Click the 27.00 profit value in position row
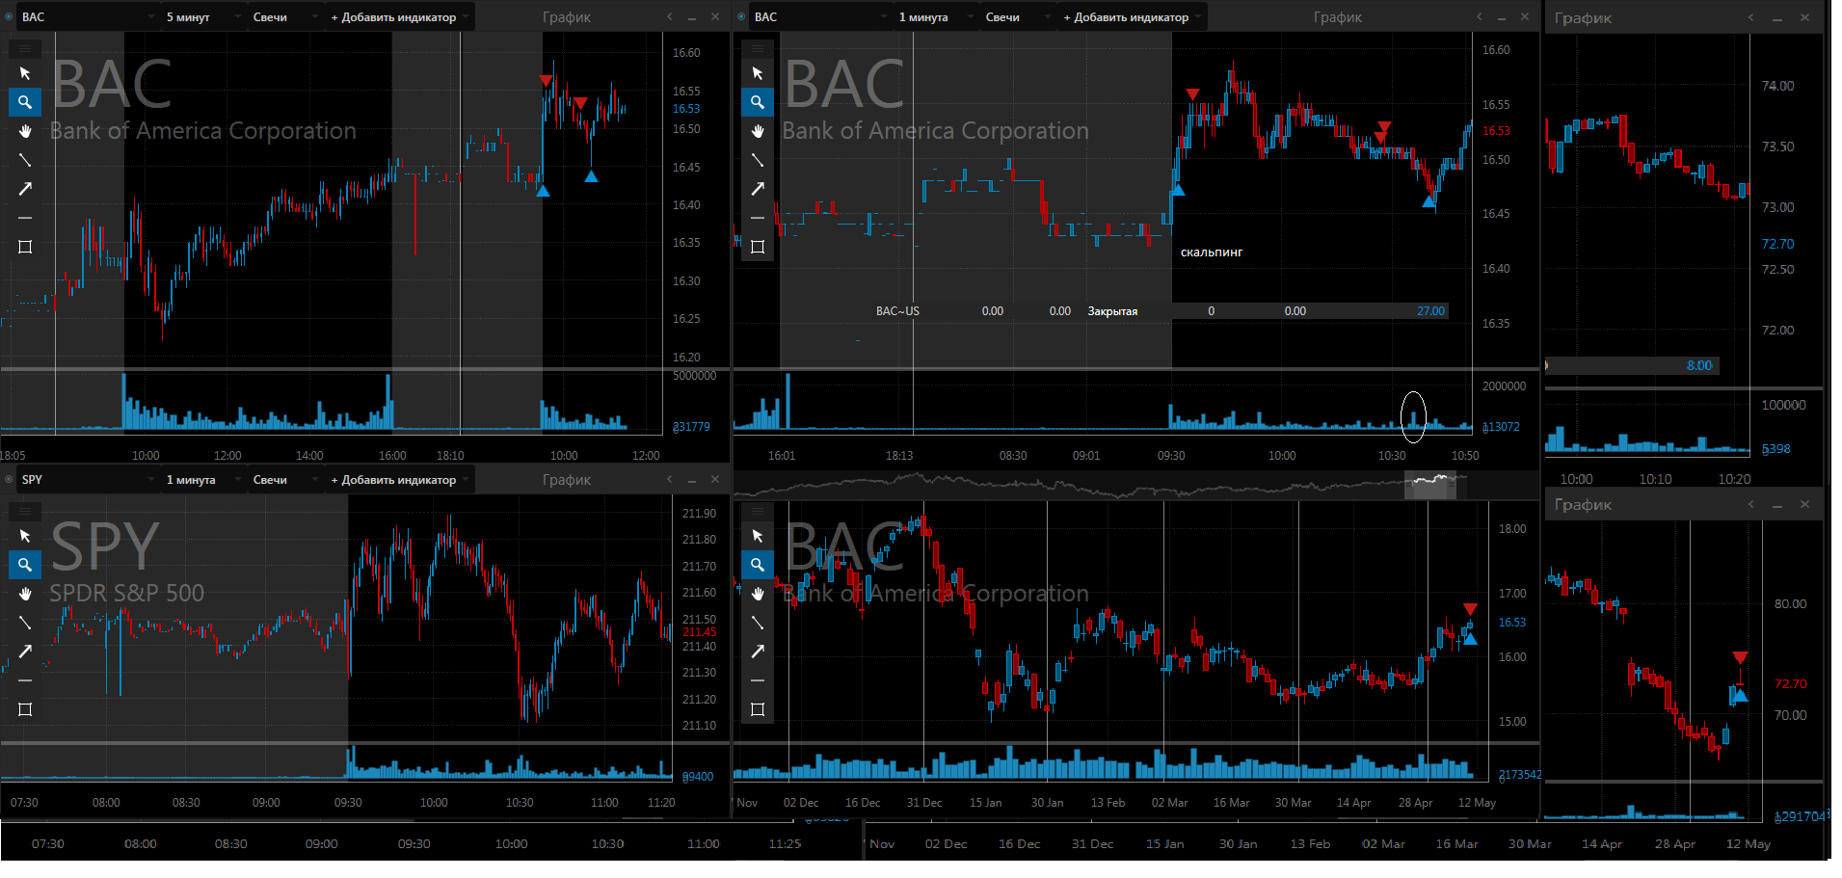The height and width of the screenshot is (878, 1842). [x=1430, y=311]
